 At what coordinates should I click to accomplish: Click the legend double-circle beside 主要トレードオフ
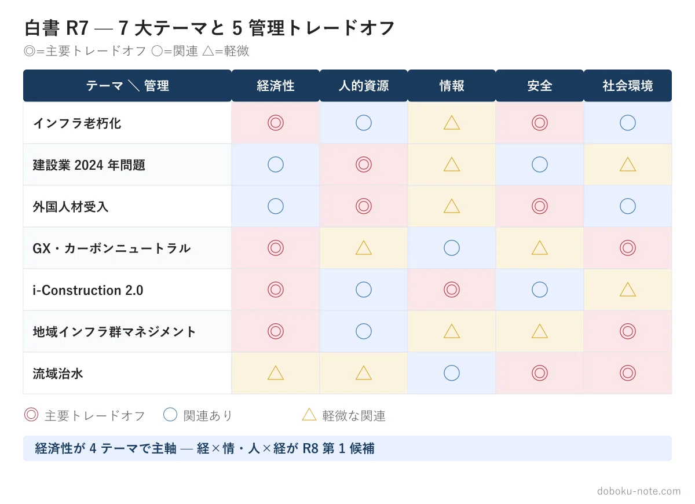(31, 415)
